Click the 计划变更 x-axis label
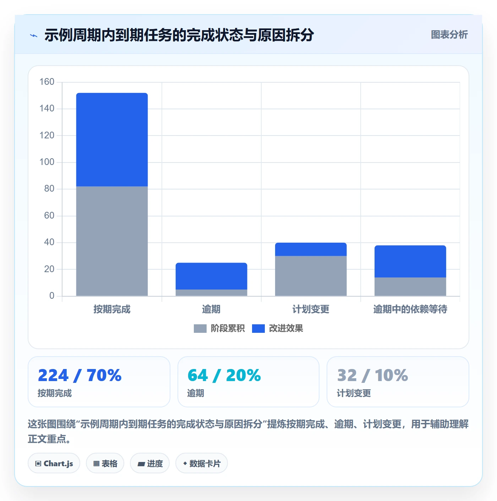This screenshot has height=501, width=497. click(x=311, y=309)
